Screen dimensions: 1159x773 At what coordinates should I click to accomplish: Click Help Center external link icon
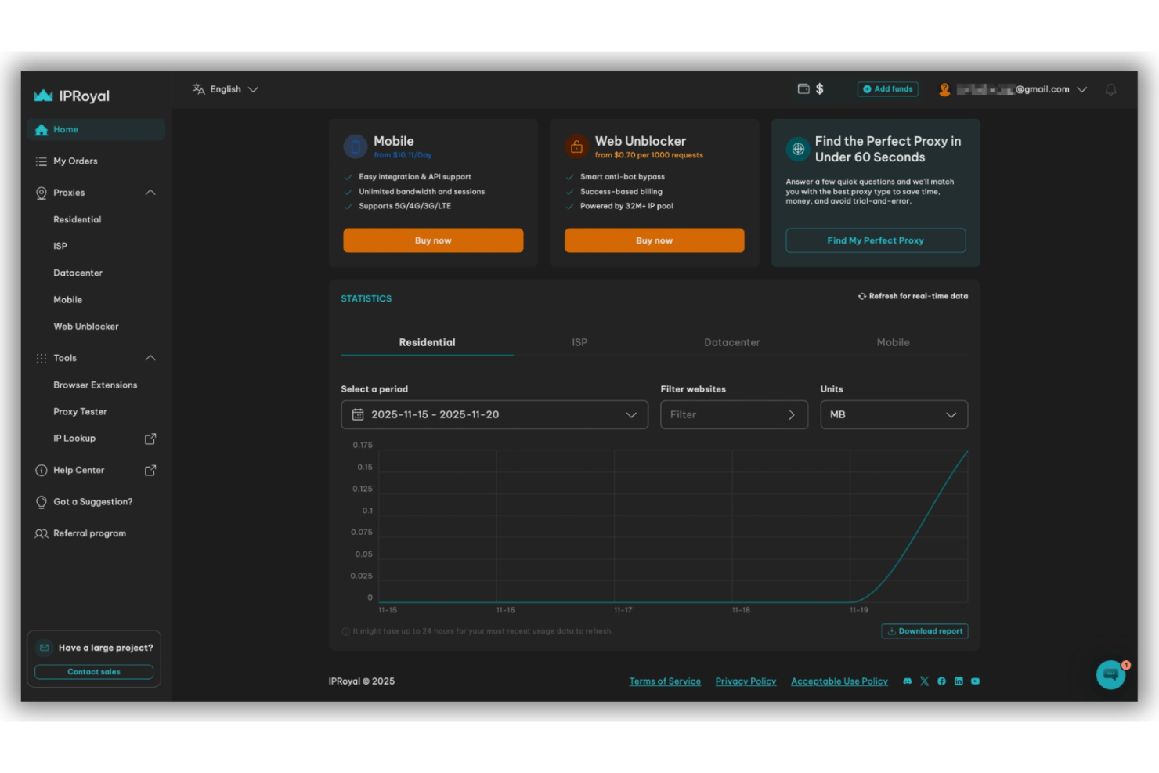tap(150, 471)
